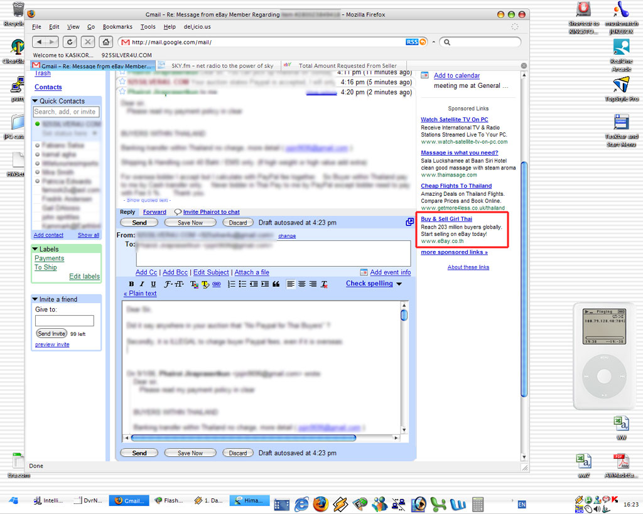
Task: Pop the reply out into a new window
Action: click(409, 222)
